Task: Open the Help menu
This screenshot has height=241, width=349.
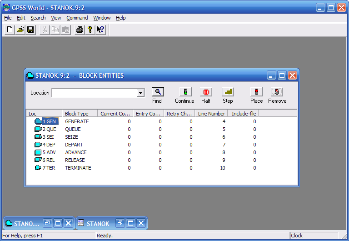Action: tap(121, 18)
